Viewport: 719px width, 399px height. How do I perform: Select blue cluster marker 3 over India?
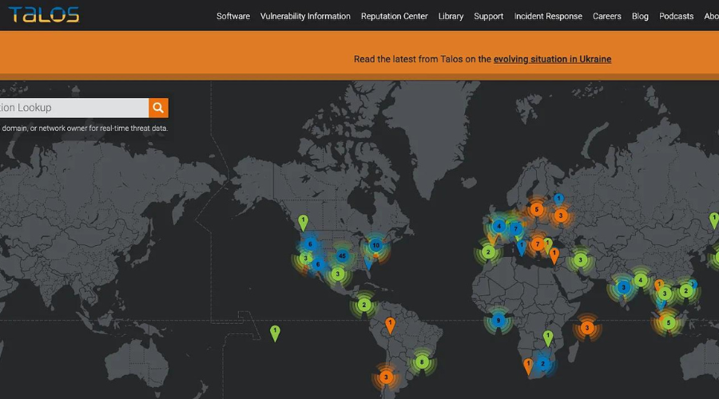click(623, 288)
